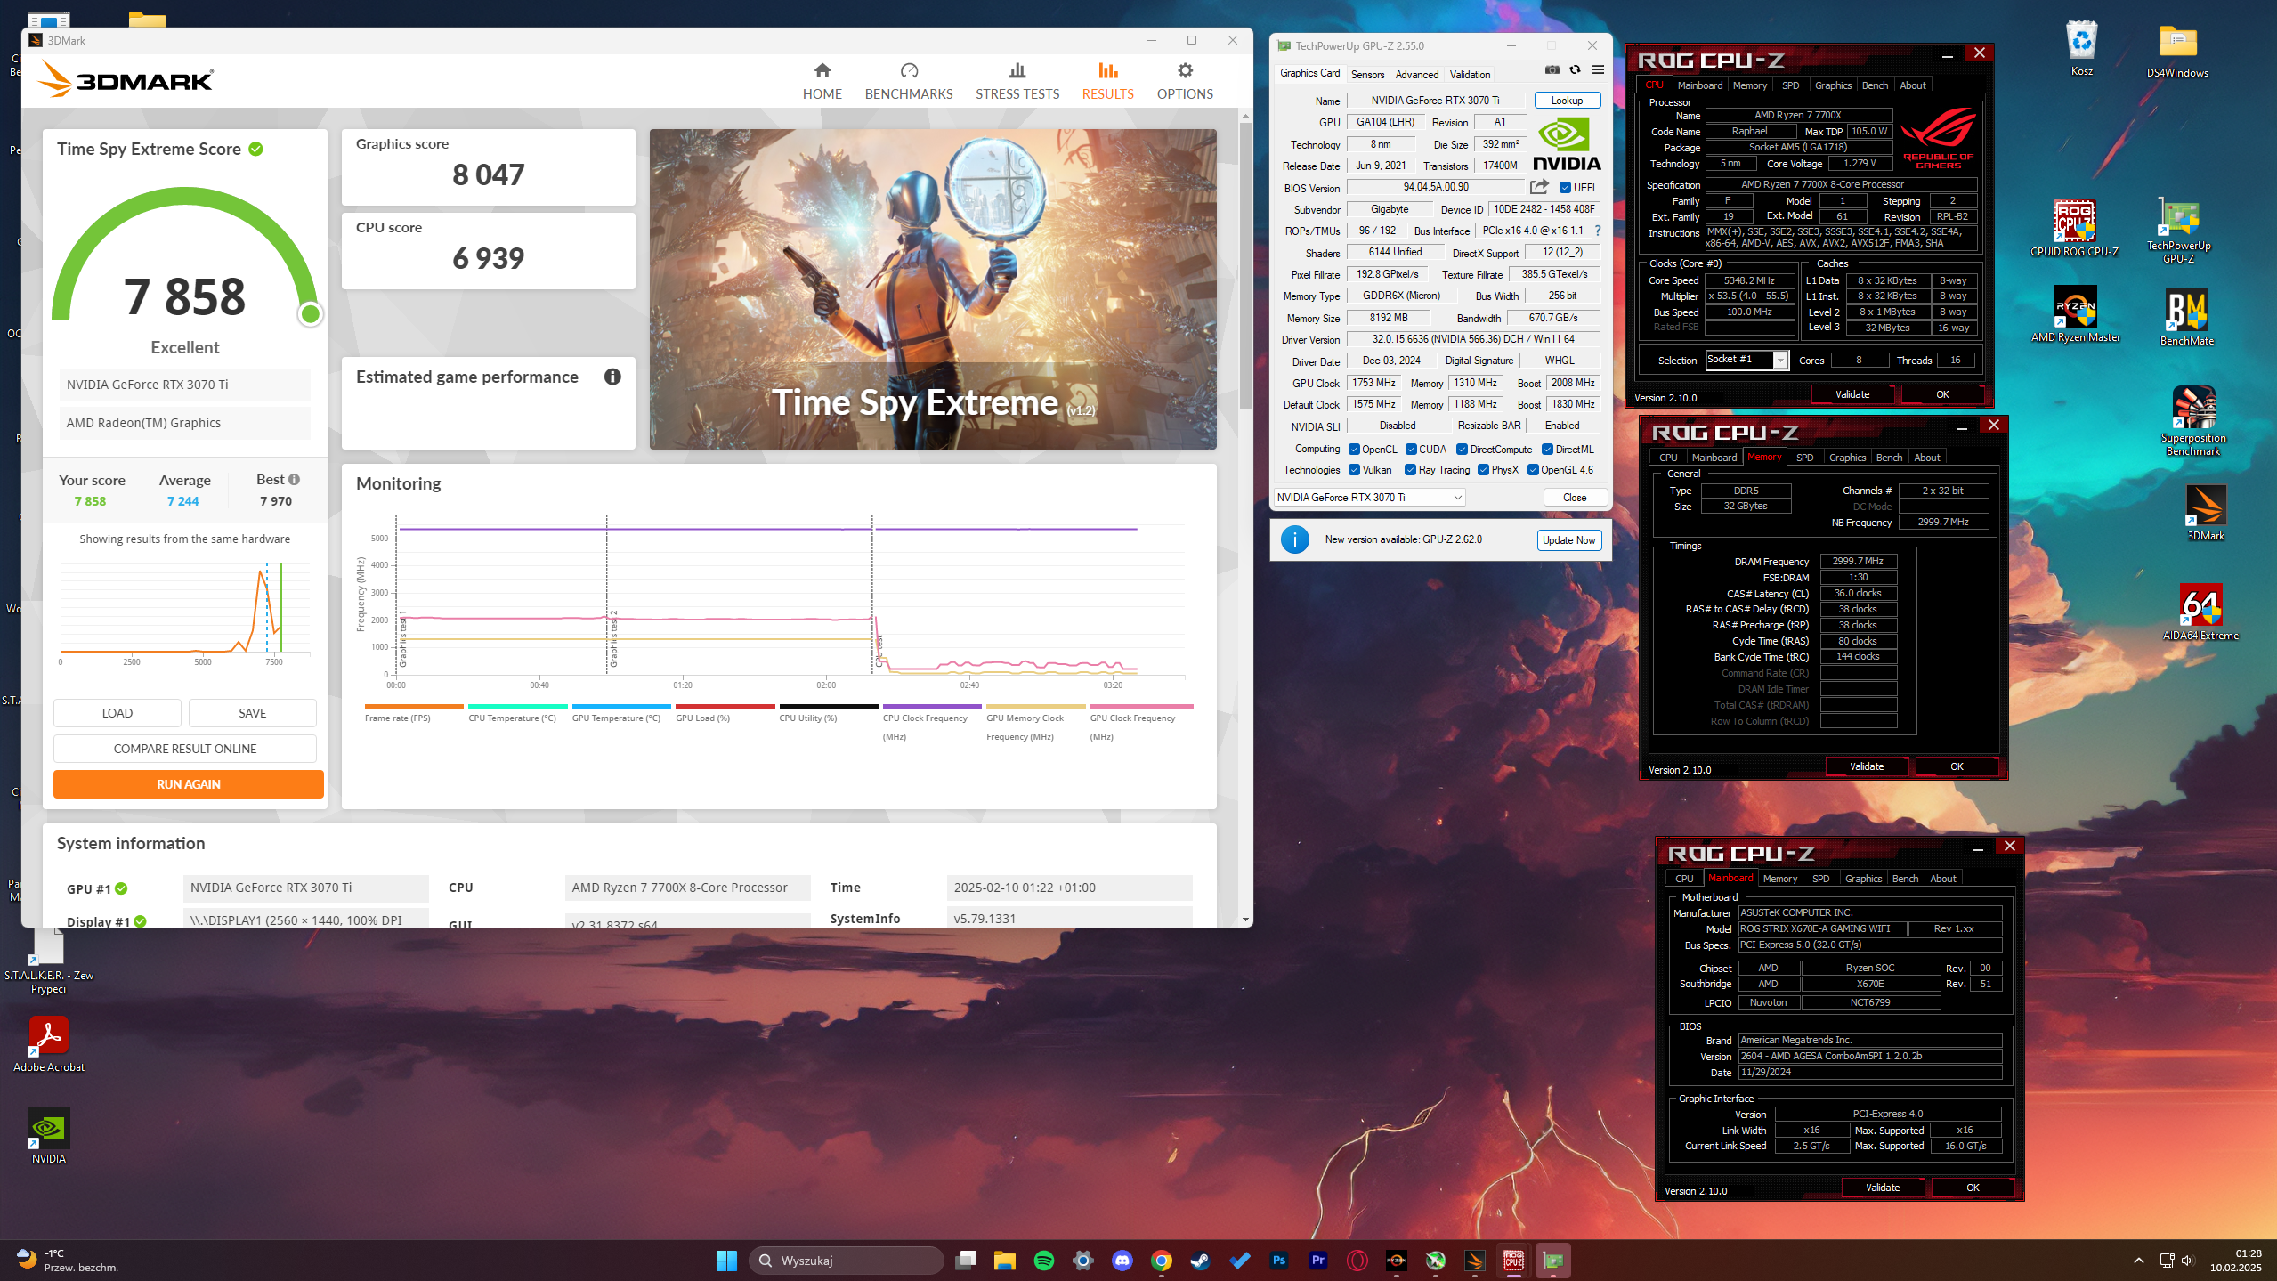Open the AIDA64 Extreme desktop icon
The height and width of the screenshot is (1281, 2277).
coord(2200,612)
